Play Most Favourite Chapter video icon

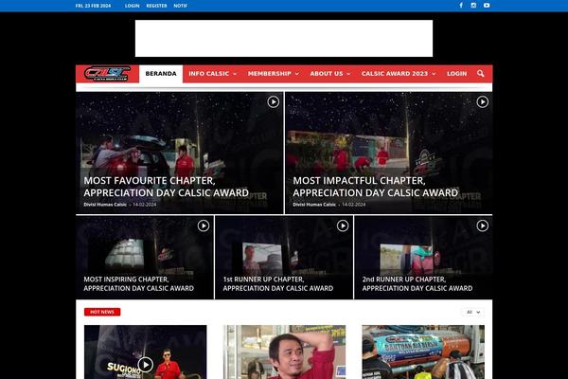tap(274, 102)
